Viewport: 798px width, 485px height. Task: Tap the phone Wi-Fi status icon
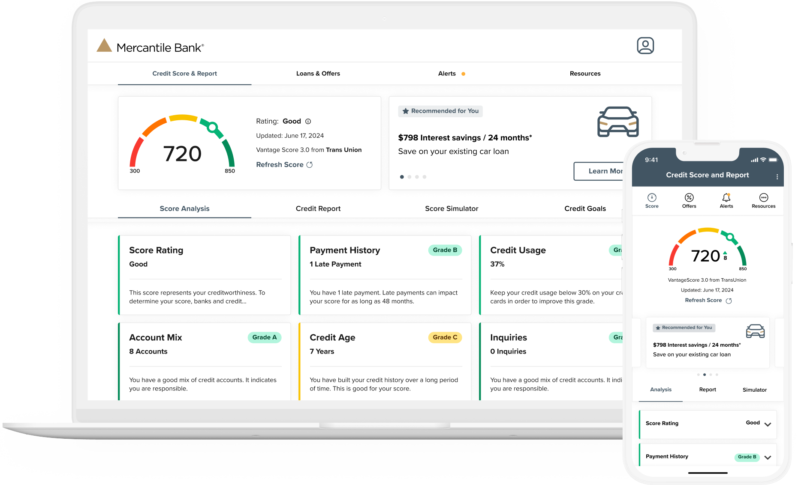pos(763,160)
